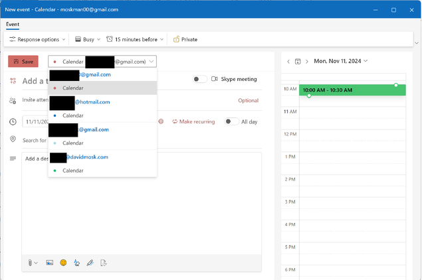Expand the Mon, Nov 11, 2024 date picker
The height and width of the screenshot is (280, 422).
tap(340, 61)
